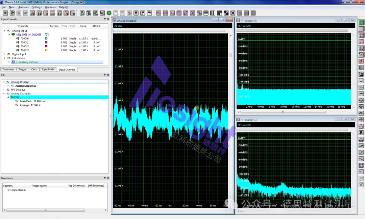Click the Trigger source column header
Image resolution: width=365 pixels, height=219 pixels.
[x=39, y=186]
